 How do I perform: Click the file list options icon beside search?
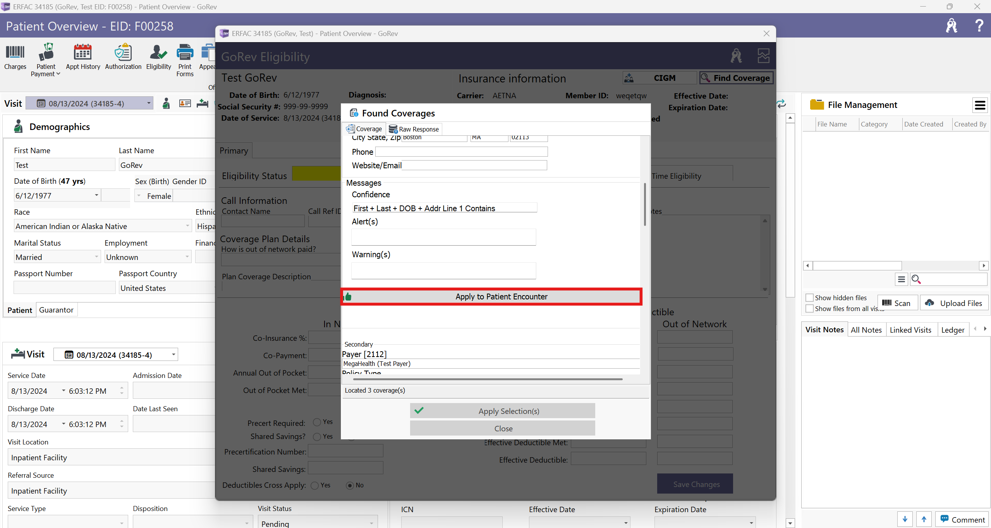point(902,279)
